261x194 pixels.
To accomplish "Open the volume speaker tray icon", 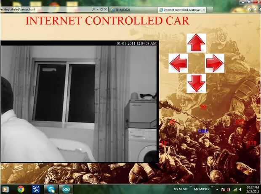I will click(240, 189).
